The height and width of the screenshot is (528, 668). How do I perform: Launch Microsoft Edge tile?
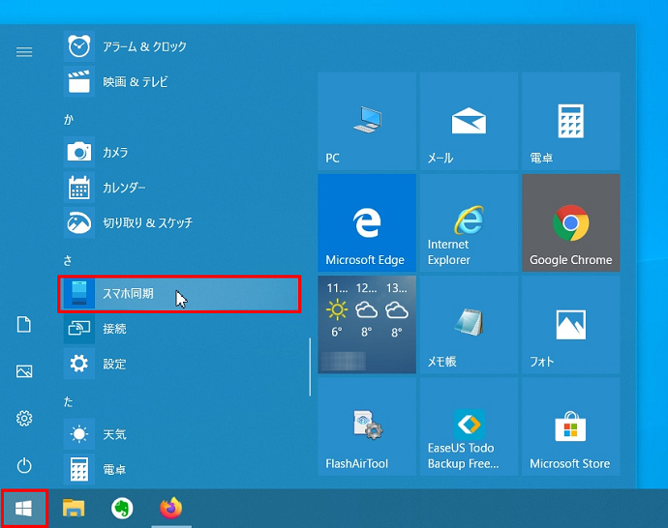tap(367, 222)
